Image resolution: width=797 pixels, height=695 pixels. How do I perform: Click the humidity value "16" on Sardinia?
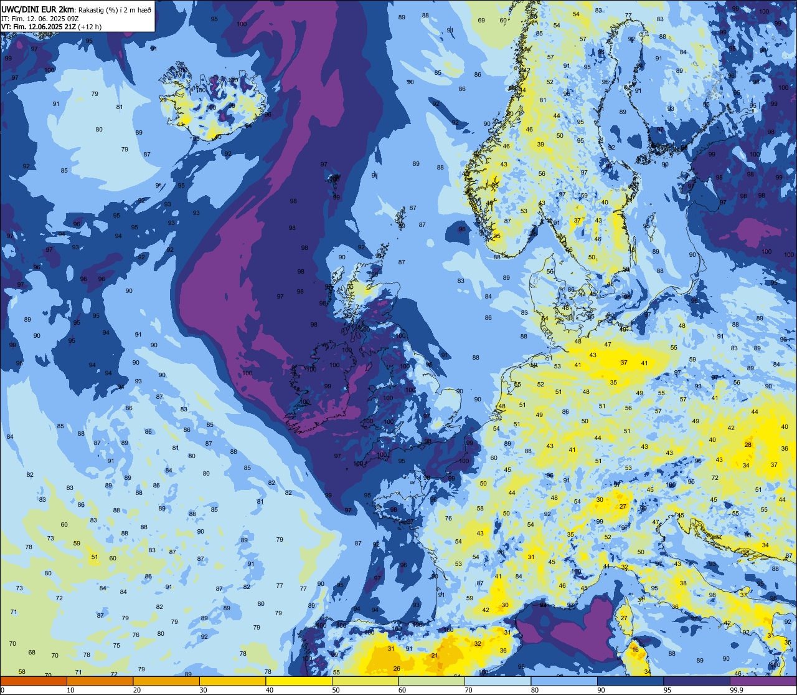point(635,650)
